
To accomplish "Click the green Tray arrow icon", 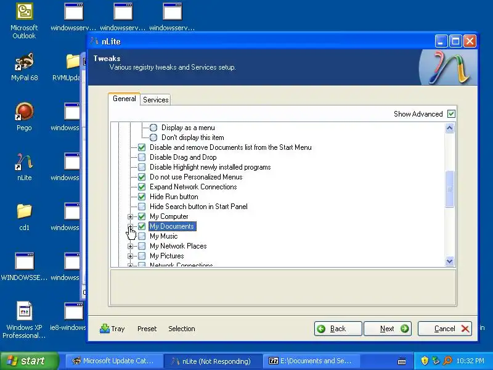I will coord(105,329).
